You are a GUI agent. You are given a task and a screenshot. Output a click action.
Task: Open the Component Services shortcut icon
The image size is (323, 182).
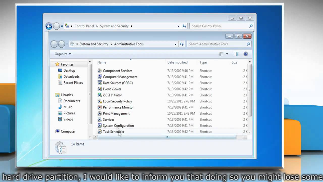tap(100, 71)
